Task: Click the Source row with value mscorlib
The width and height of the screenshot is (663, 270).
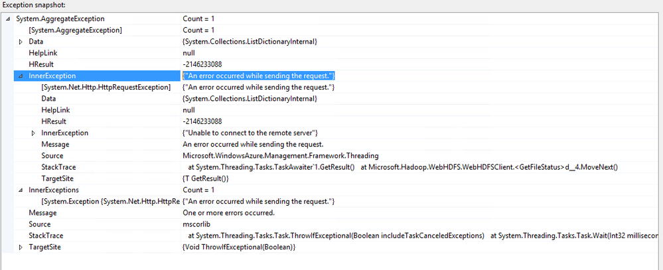Action: pyautogui.click(x=40, y=224)
